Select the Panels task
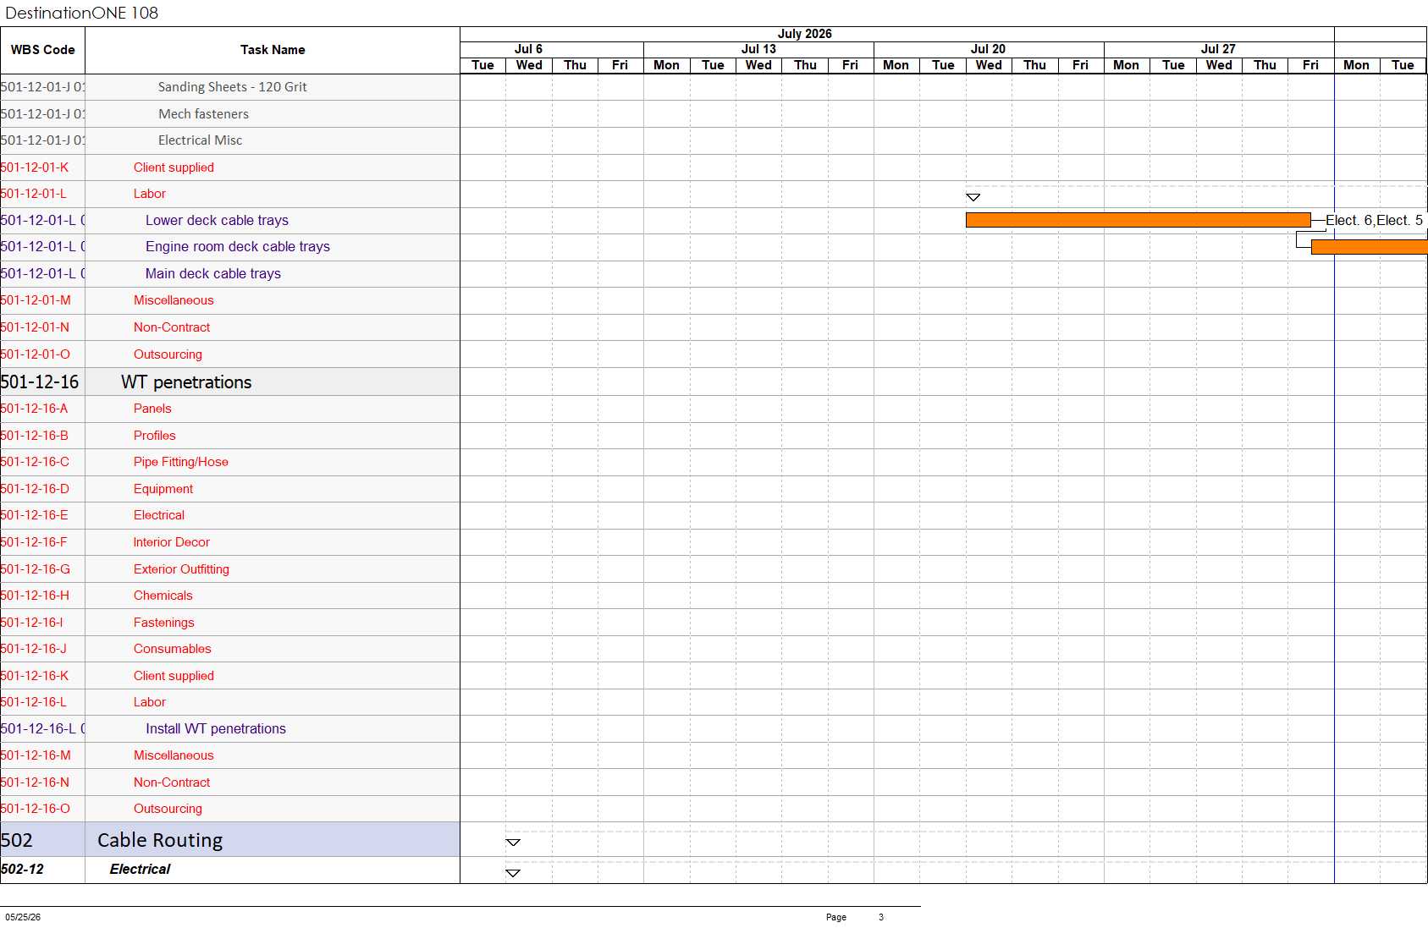The height and width of the screenshot is (928, 1428). pos(152,409)
